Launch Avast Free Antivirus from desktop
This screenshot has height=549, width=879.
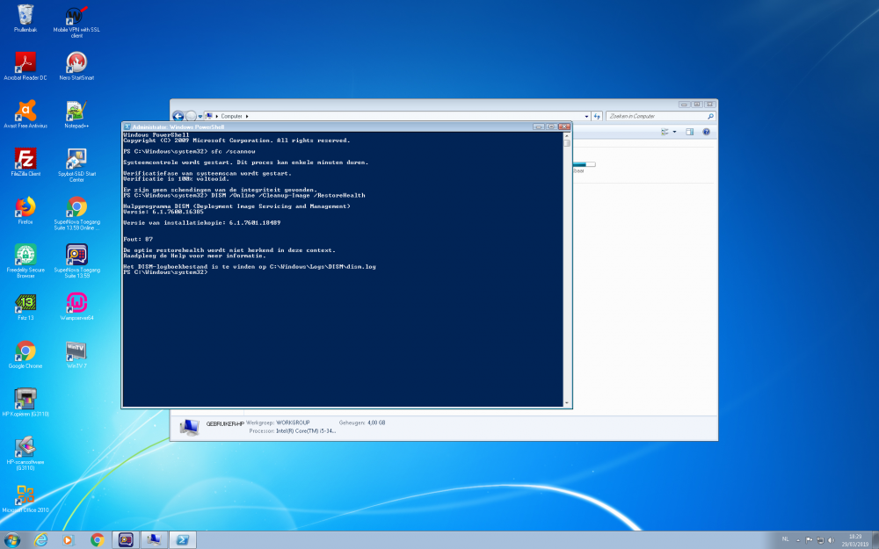point(25,111)
